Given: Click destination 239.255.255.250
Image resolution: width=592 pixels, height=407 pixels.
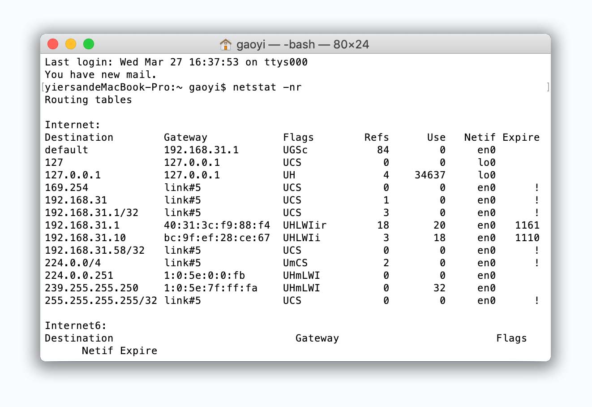Looking at the screenshot, I should [x=91, y=288].
